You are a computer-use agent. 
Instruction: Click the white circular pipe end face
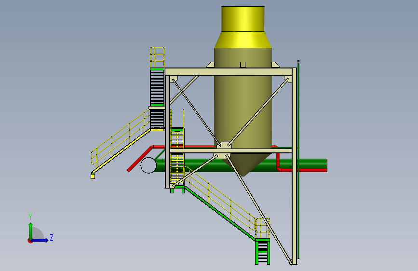[148, 165]
